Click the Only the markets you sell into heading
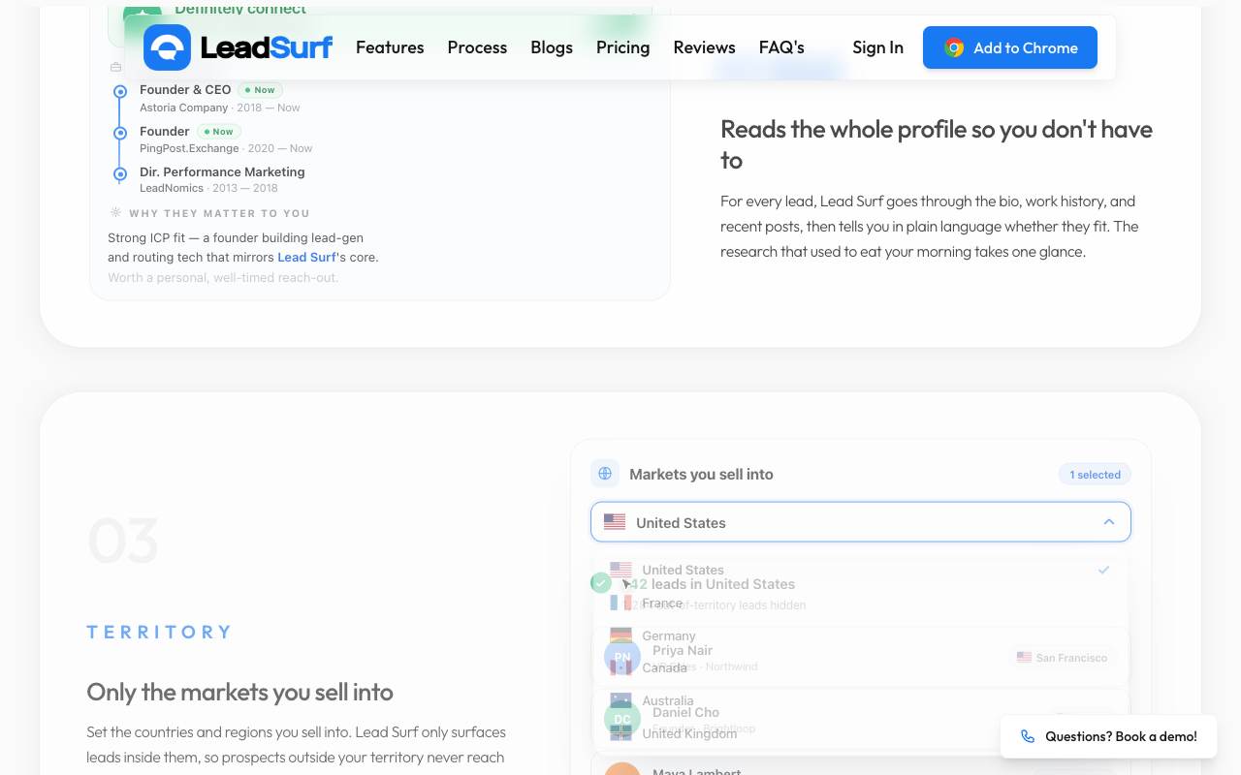Screen dimensions: 1241x775 pos(239,692)
